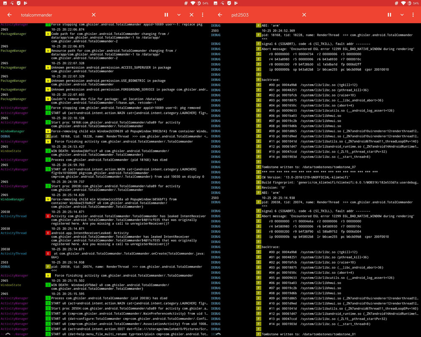
Task: Clear the totalcommander search text
Action: pos(93,15)
